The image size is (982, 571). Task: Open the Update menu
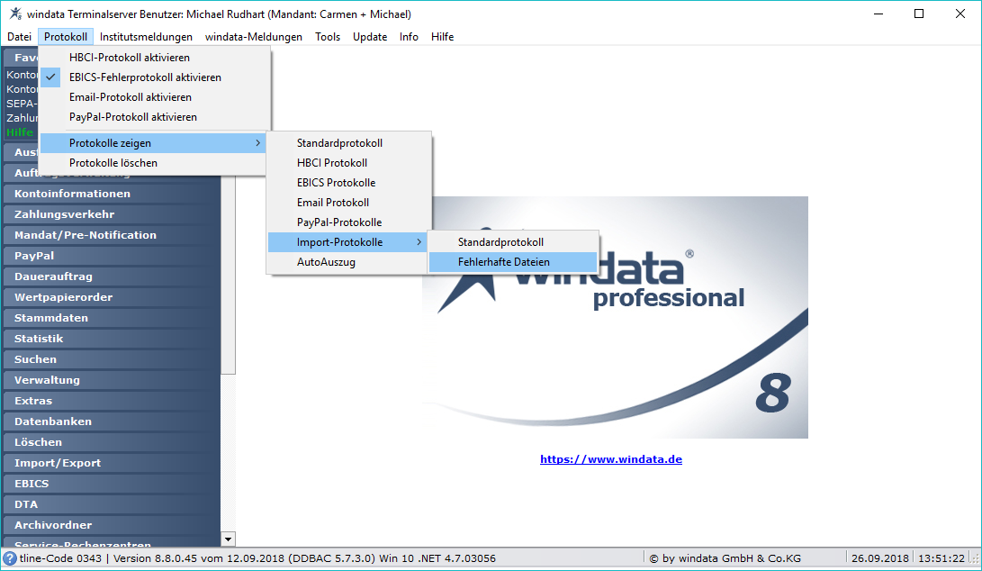(370, 37)
